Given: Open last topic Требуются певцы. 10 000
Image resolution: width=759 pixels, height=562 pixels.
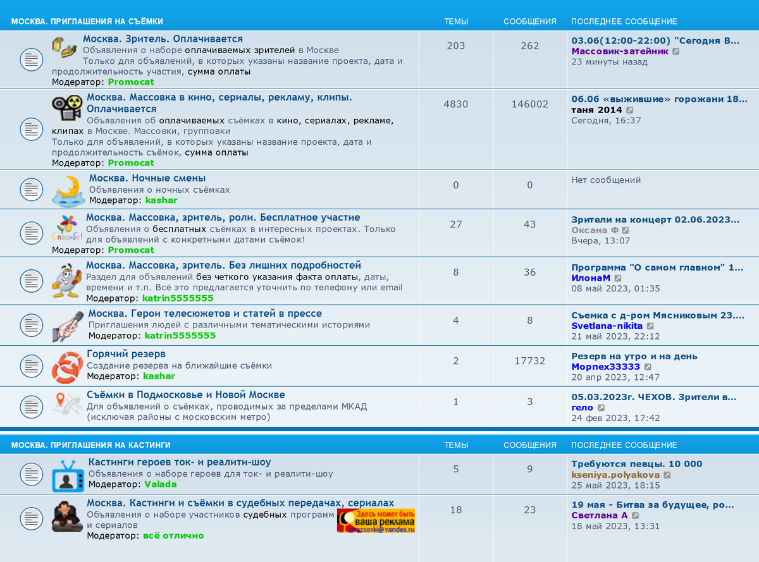Looking at the screenshot, I should pos(636,464).
